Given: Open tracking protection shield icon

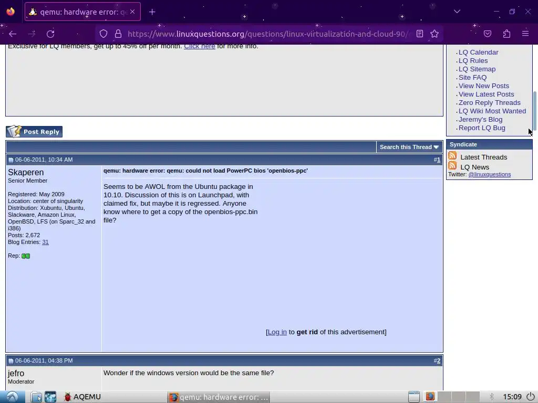Looking at the screenshot, I should coord(104,34).
